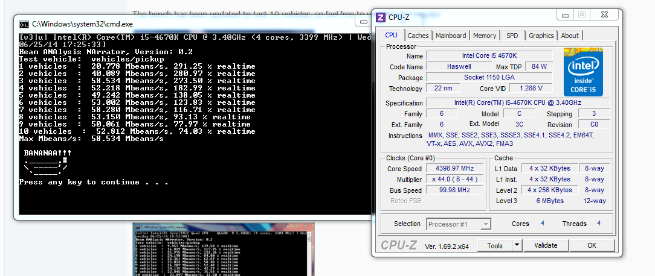Click the Code Name value Haswell
Screen dimensions: 655x276
[459, 67]
